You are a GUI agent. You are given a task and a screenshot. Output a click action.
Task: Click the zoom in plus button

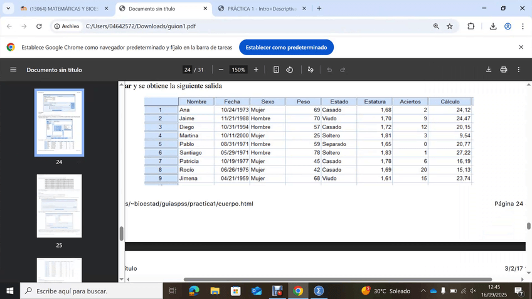point(256,70)
